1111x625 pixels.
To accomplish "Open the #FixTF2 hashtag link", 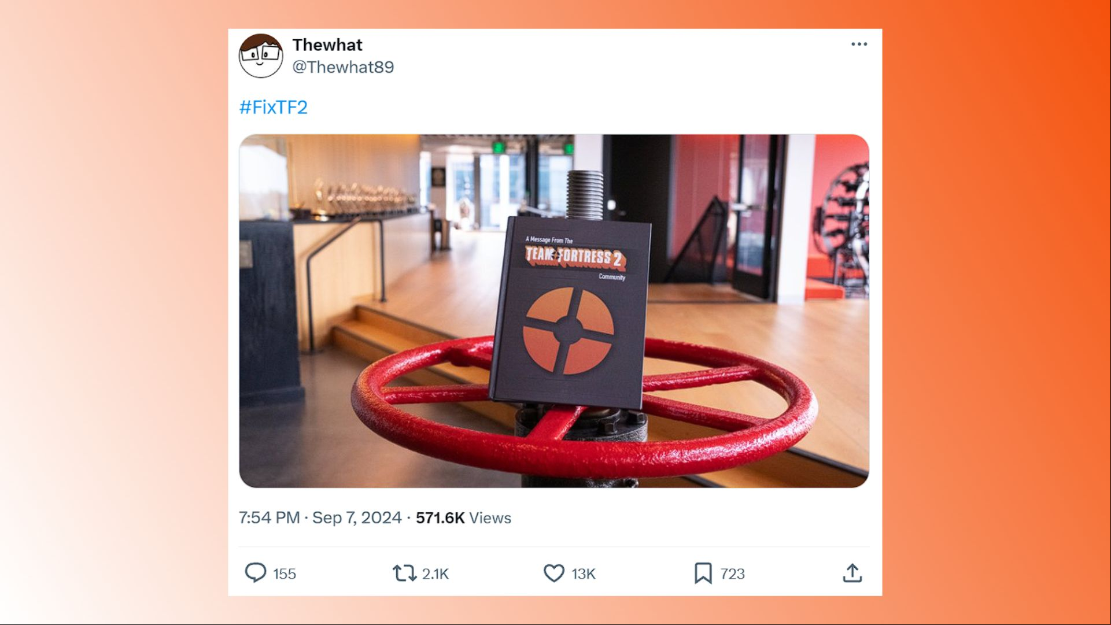I will pos(273,107).
